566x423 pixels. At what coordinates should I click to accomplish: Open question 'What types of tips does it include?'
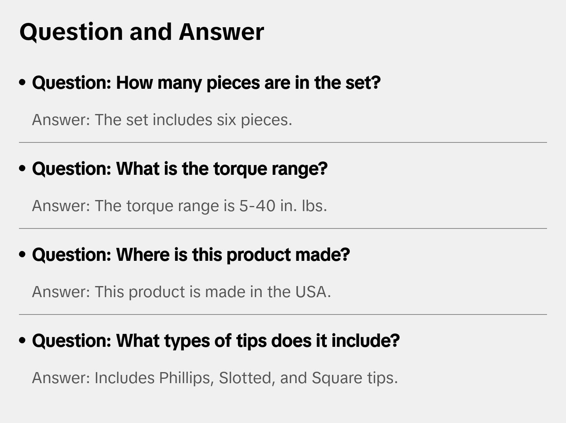(x=216, y=341)
